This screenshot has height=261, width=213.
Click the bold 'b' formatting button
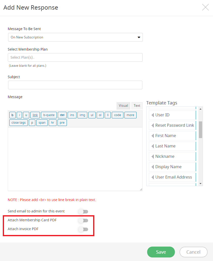pos(12,115)
